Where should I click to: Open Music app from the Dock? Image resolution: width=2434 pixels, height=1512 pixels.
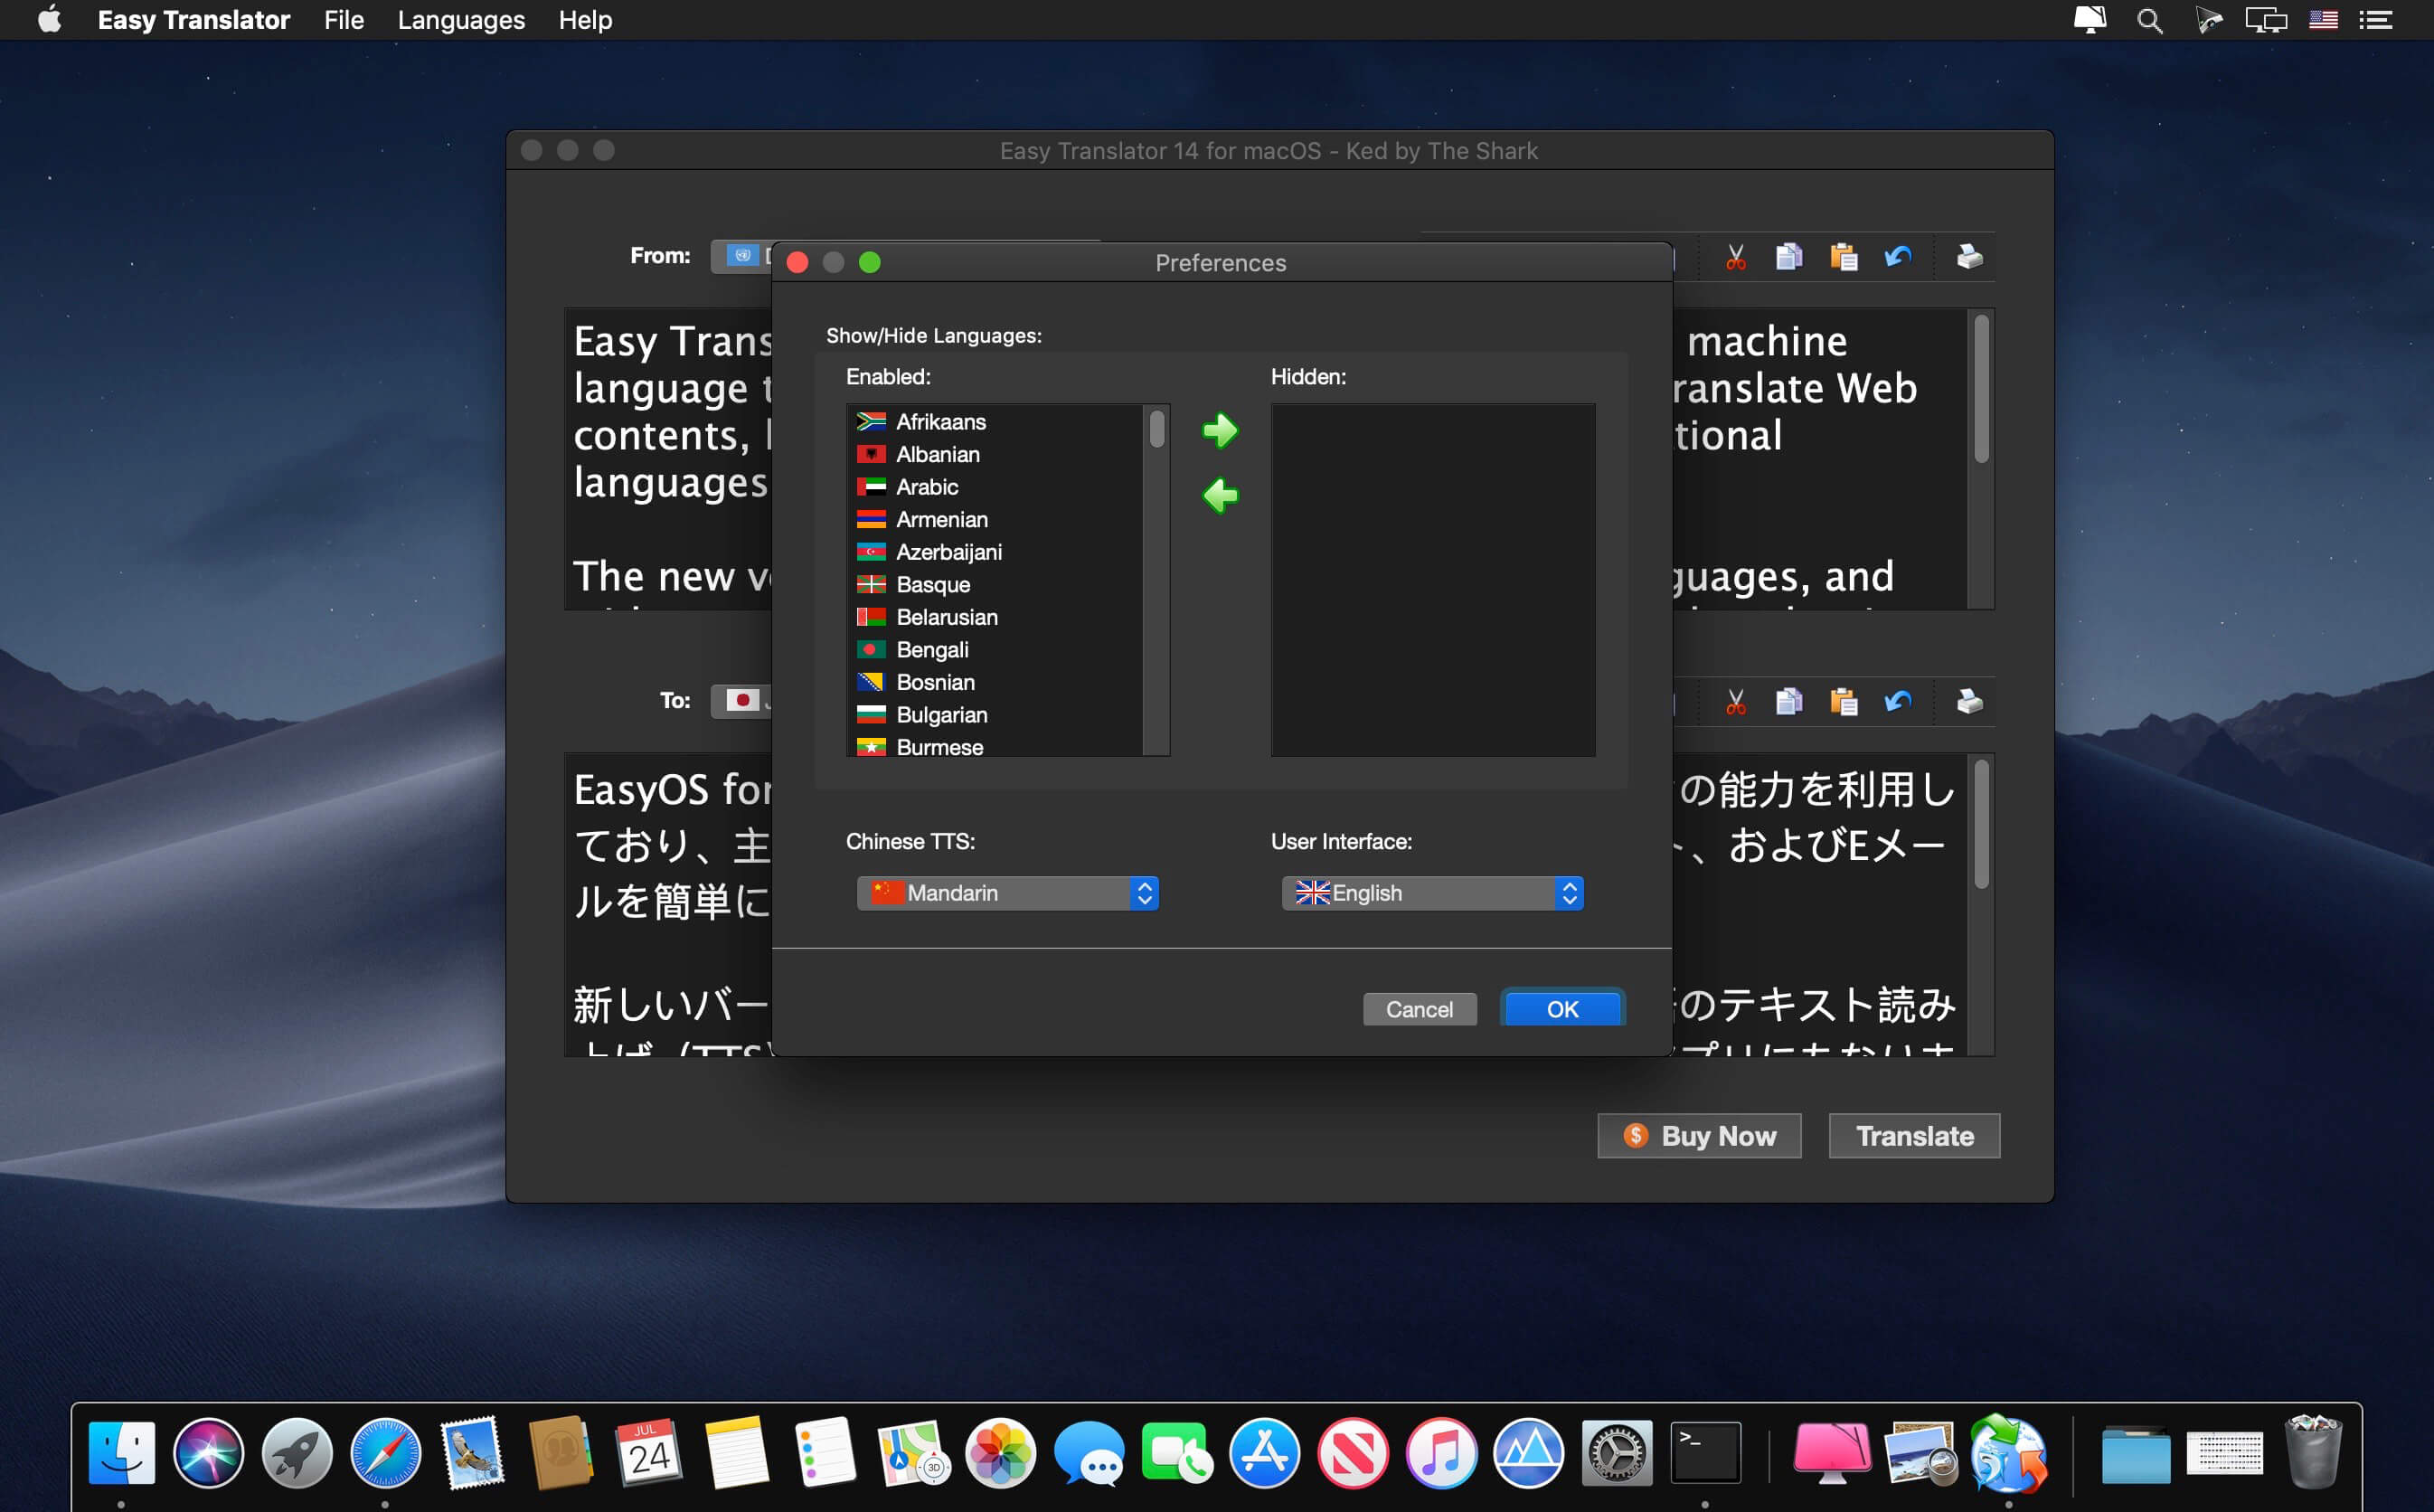coord(1440,1453)
